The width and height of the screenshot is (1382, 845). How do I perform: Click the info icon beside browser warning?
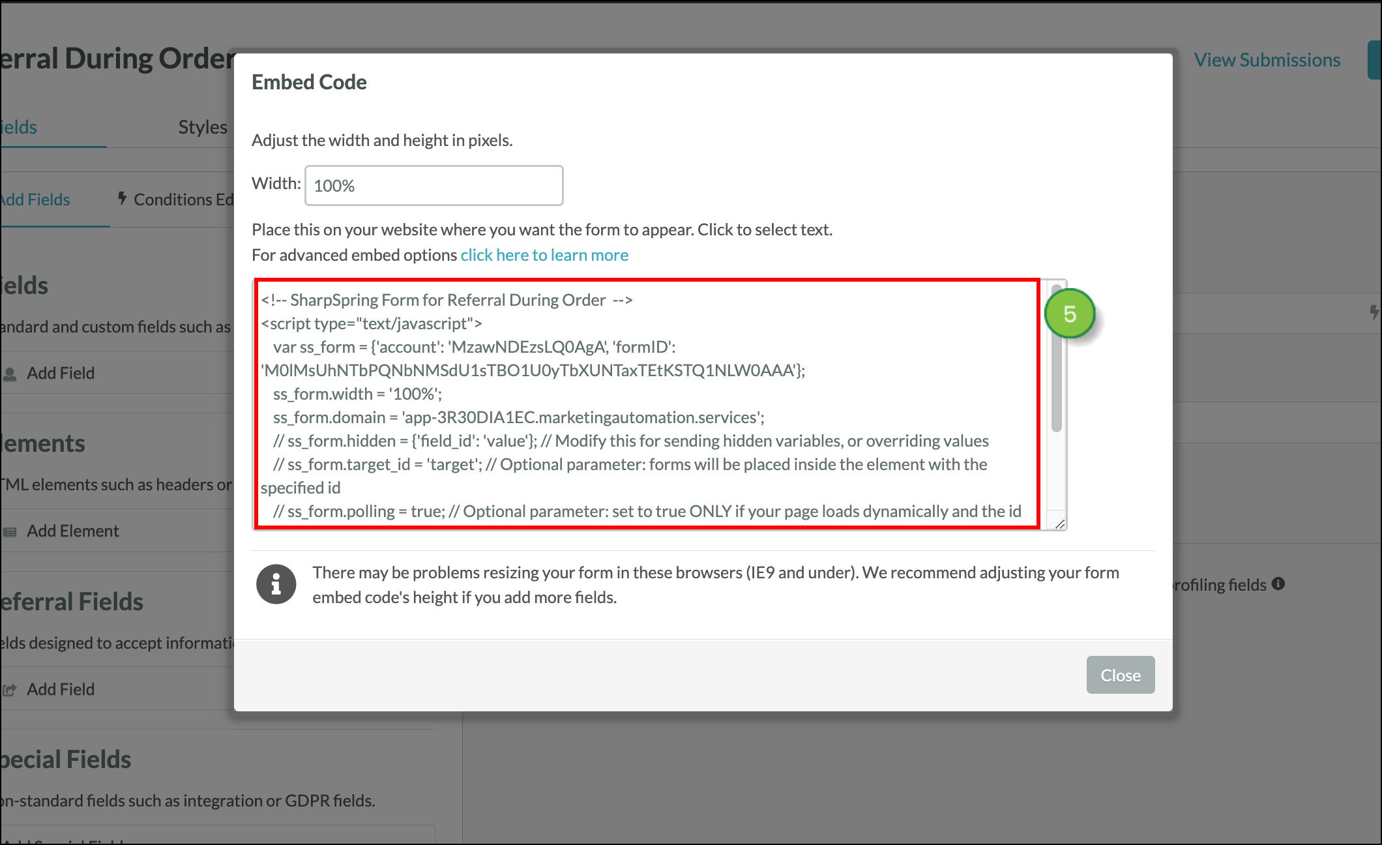(276, 584)
